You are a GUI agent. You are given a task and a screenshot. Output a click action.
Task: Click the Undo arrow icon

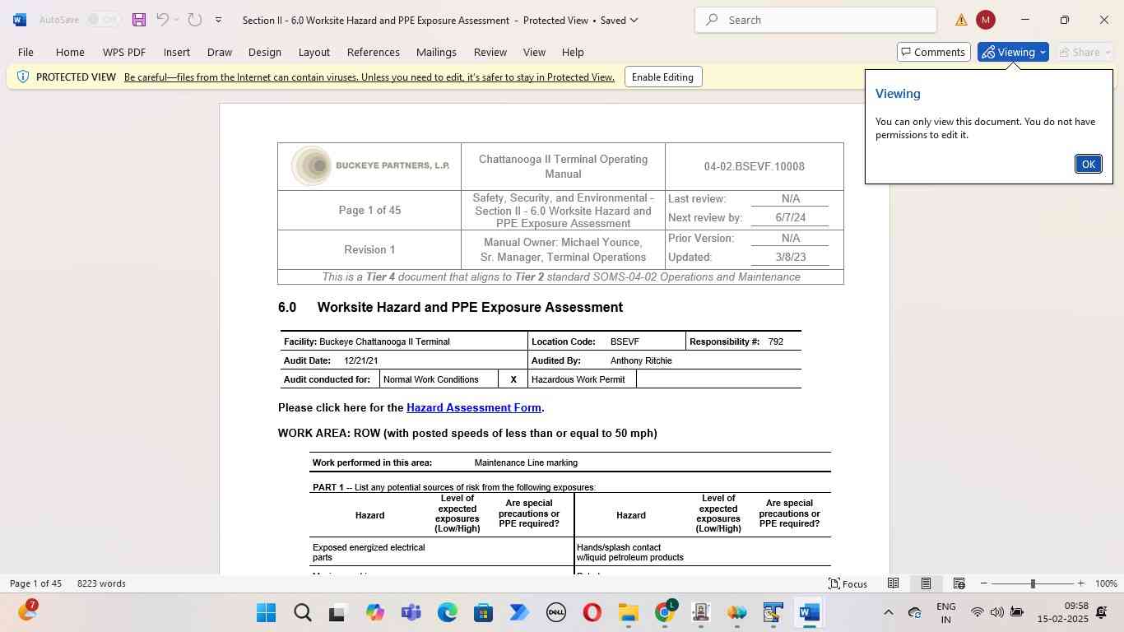(163, 20)
